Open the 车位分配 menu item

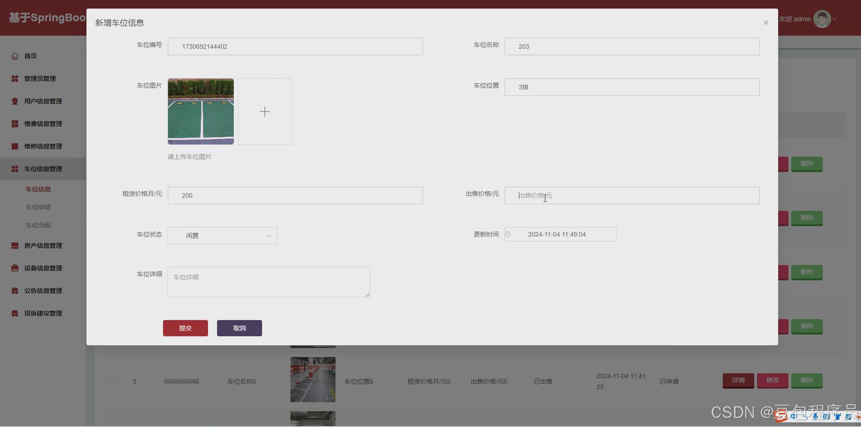click(38, 225)
